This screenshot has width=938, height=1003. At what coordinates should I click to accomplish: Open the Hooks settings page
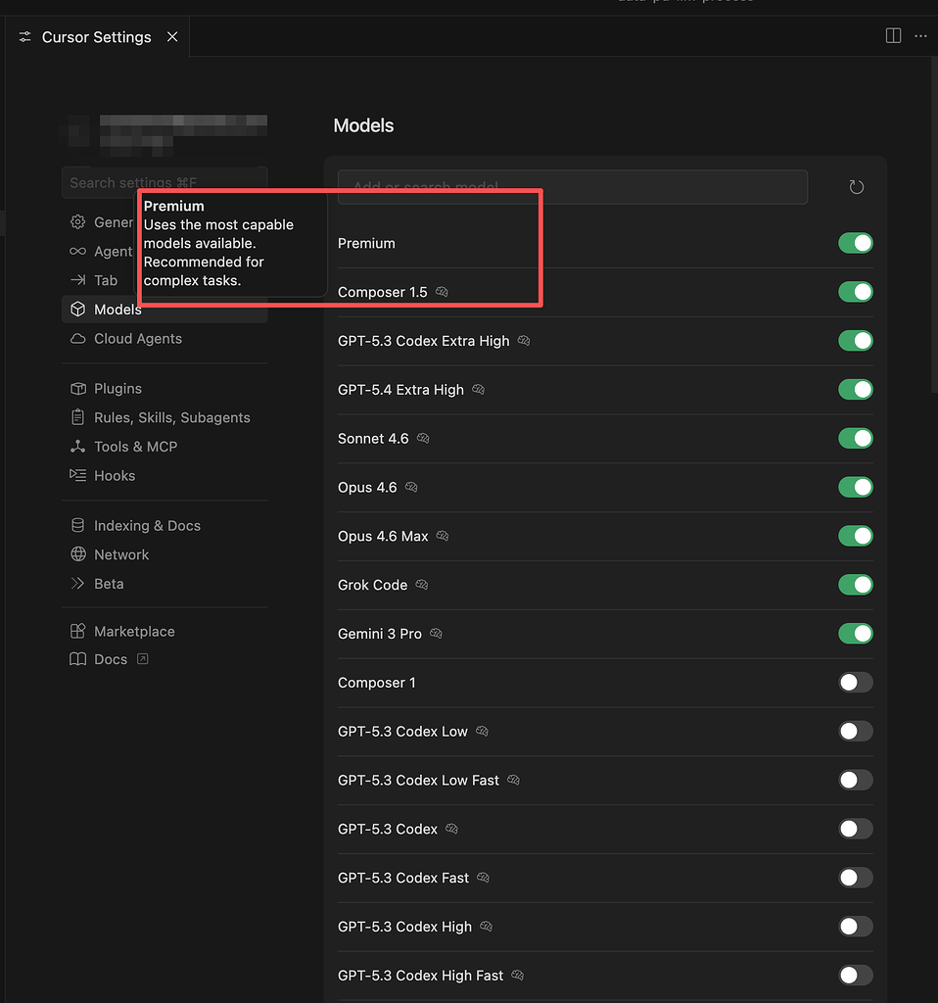[164, 475]
